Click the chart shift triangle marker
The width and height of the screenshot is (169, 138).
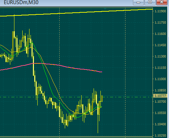pyautogui.click(x=105, y=9)
